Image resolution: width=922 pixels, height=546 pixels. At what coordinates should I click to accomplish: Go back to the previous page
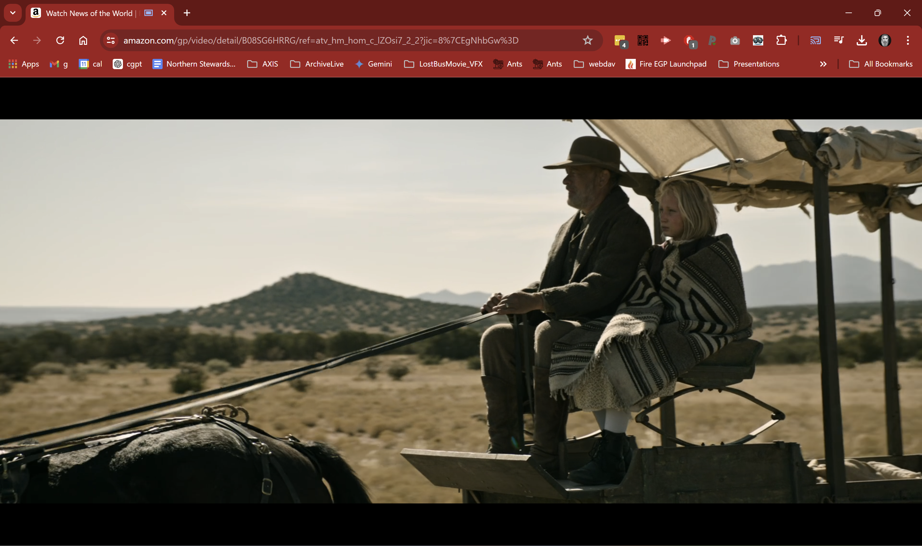(14, 40)
